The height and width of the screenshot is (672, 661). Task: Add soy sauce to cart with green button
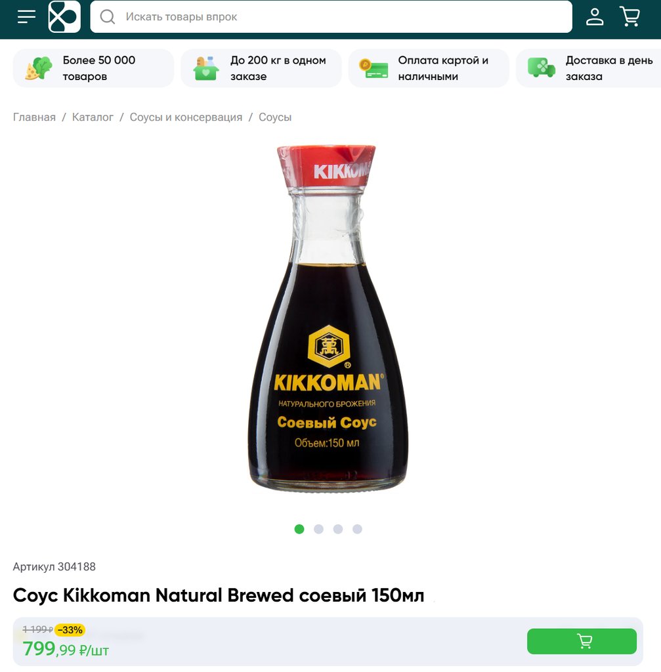click(x=582, y=641)
